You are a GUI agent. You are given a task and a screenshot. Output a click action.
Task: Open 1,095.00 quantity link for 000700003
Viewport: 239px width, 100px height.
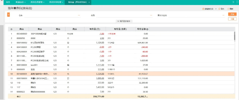[100, 78]
